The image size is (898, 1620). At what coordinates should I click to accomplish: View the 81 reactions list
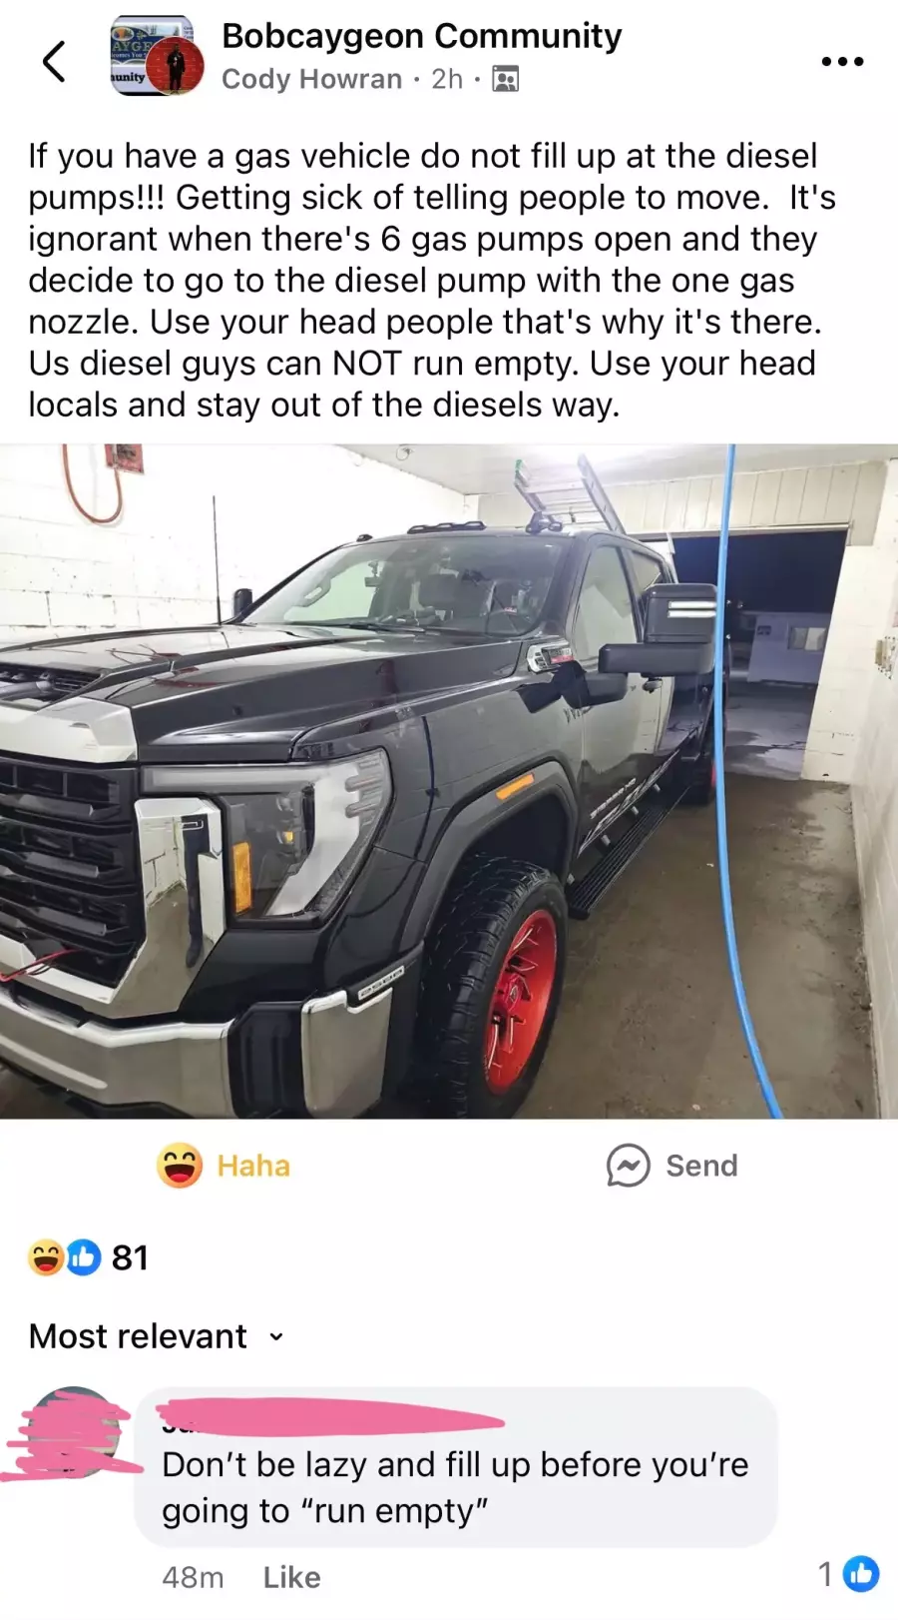coord(131,1257)
